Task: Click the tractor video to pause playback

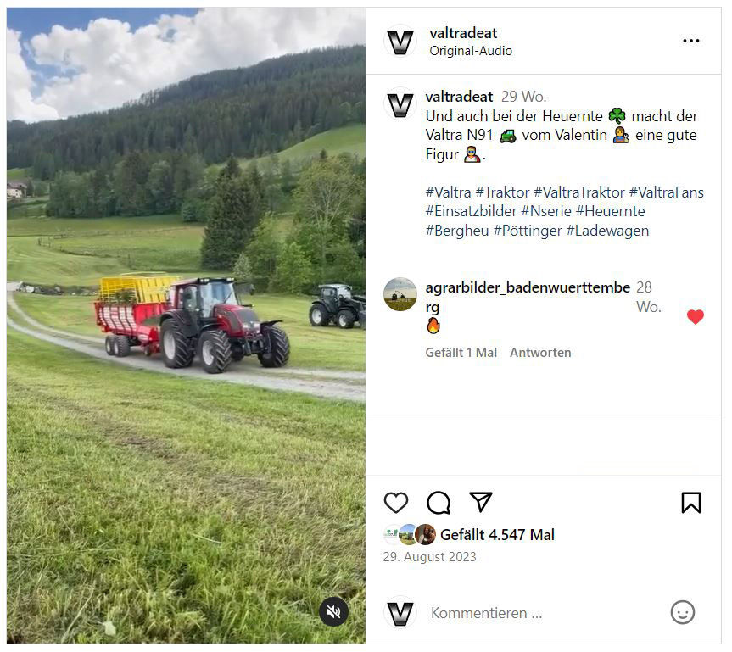Action: tap(187, 326)
